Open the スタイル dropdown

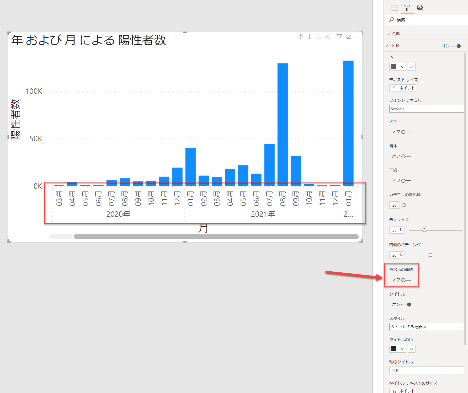pos(427,327)
